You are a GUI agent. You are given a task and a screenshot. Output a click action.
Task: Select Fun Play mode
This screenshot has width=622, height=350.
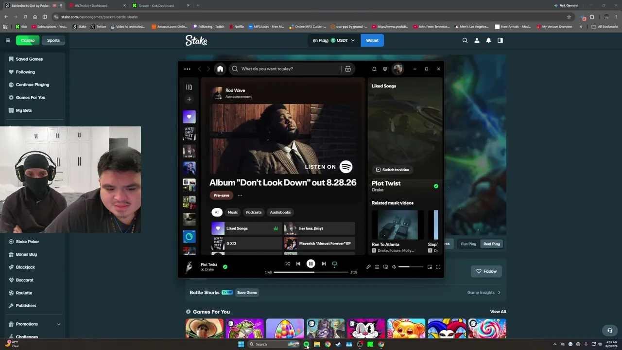click(x=468, y=244)
